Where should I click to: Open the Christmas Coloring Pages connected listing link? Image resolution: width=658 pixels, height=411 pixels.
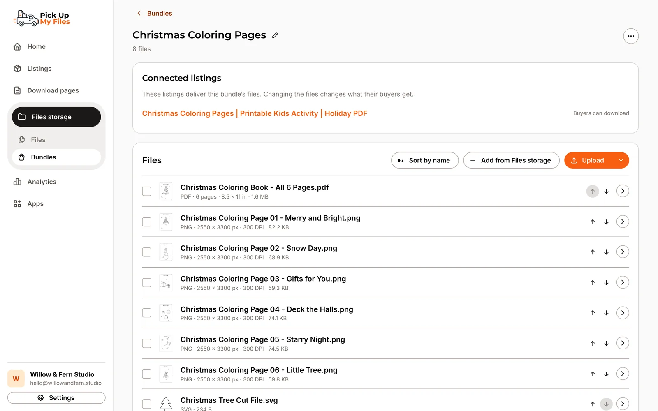tap(255, 113)
